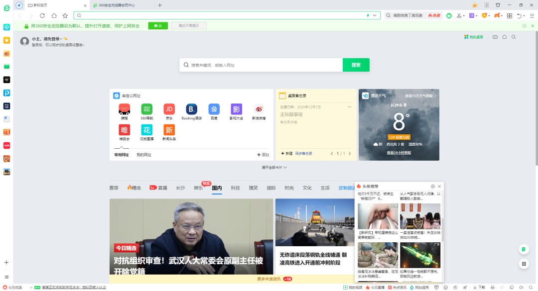Expand the game controller dropdown arrow

click(x=502, y=16)
